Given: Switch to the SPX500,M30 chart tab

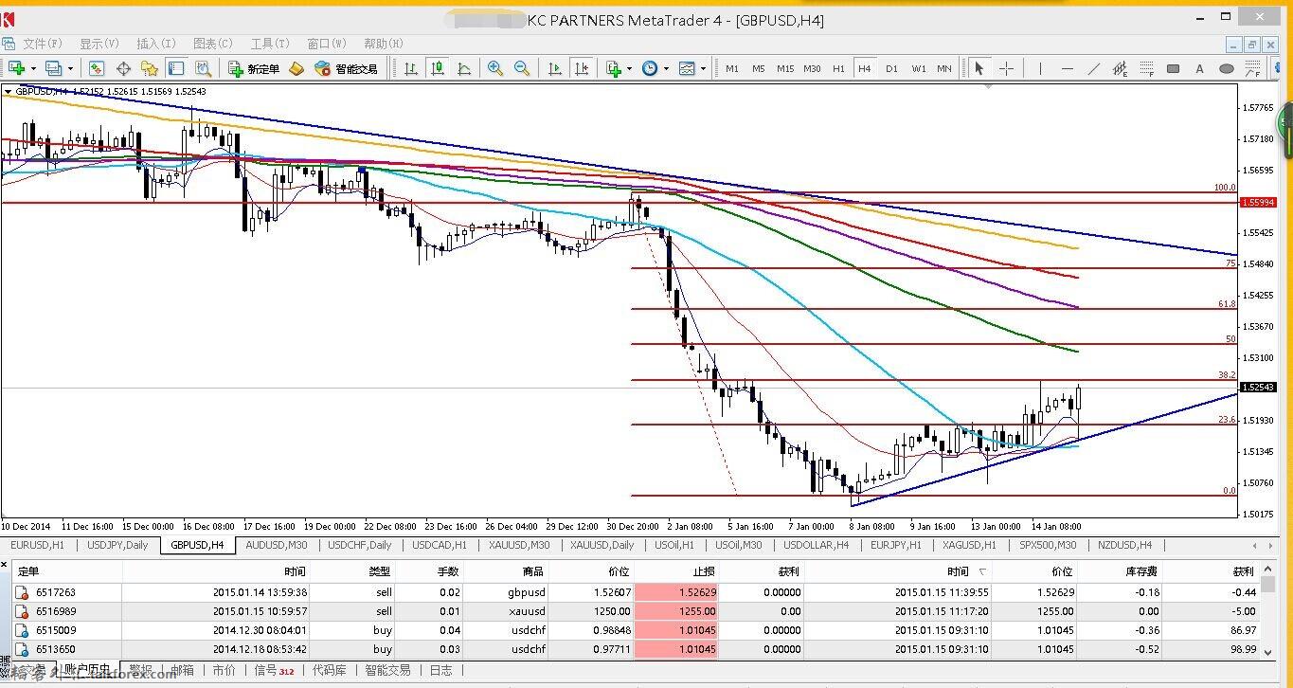Looking at the screenshot, I should click(x=1048, y=545).
